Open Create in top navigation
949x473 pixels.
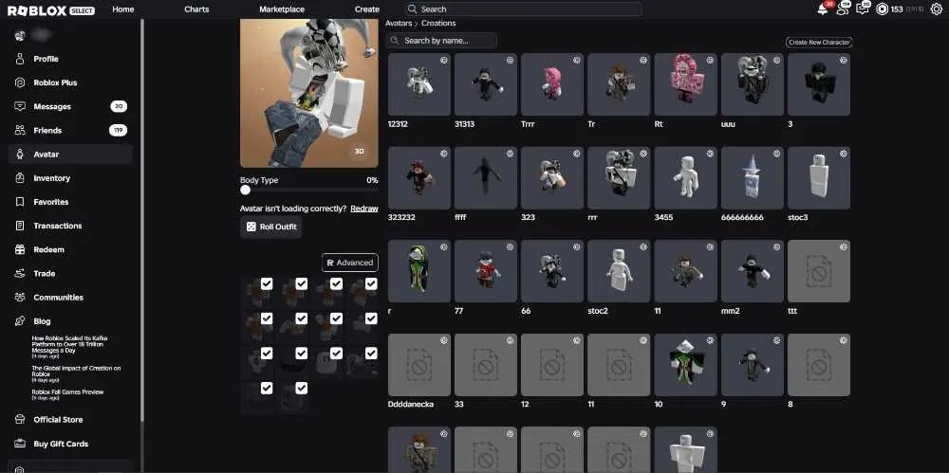click(x=366, y=9)
